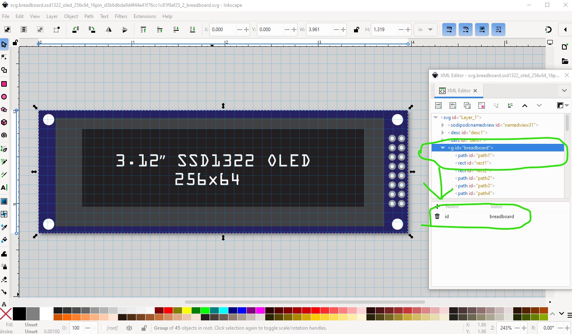Expand the sodipodi:namedview node
572x334 pixels.
coord(443,125)
